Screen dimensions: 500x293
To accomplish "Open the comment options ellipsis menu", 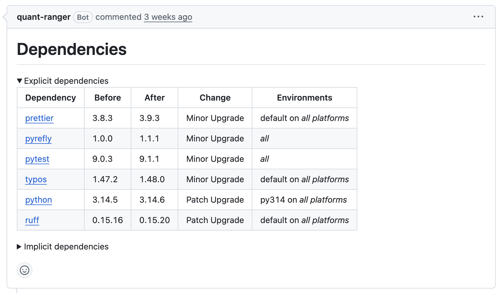I will tap(478, 17).
